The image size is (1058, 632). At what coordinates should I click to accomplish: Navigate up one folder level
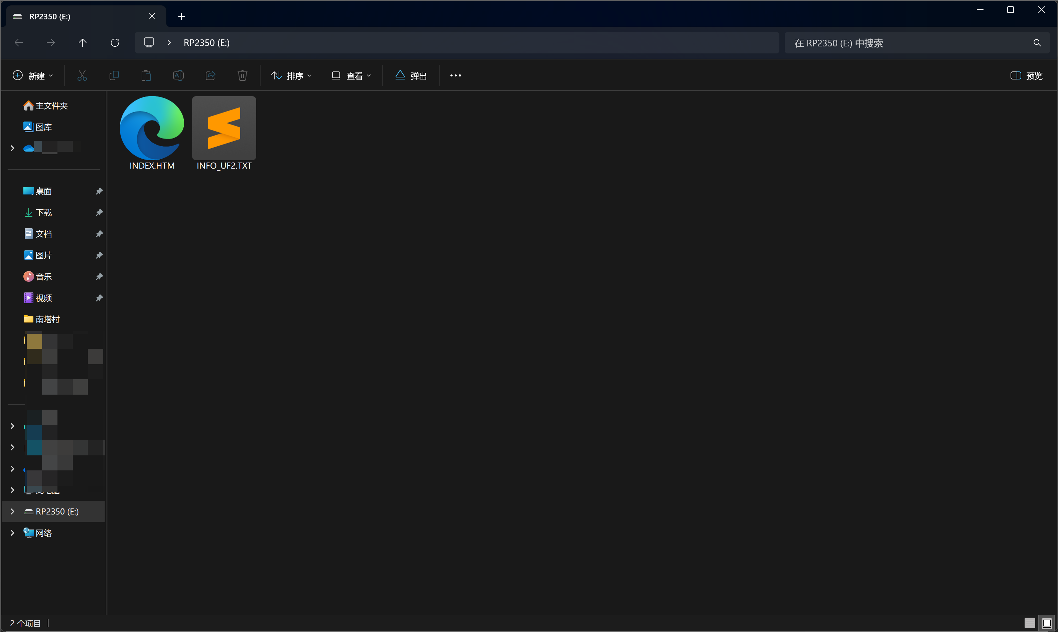pos(83,43)
